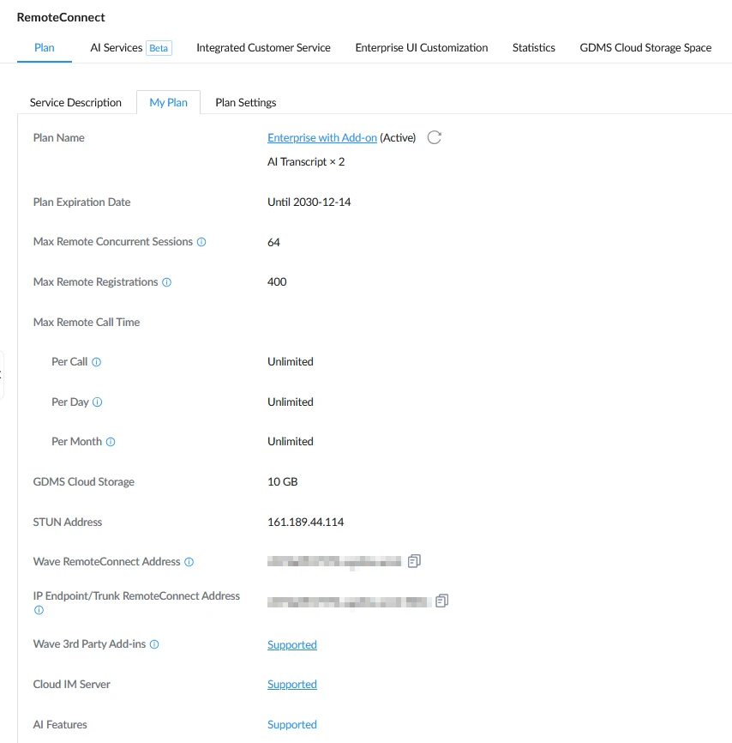The height and width of the screenshot is (743, 732).
Task: Click the Unlimited value for Per Month
Action: click(291, 442)
